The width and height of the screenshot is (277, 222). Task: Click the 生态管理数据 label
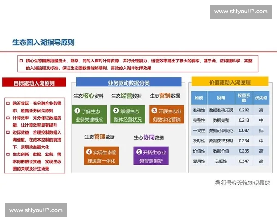100,137
